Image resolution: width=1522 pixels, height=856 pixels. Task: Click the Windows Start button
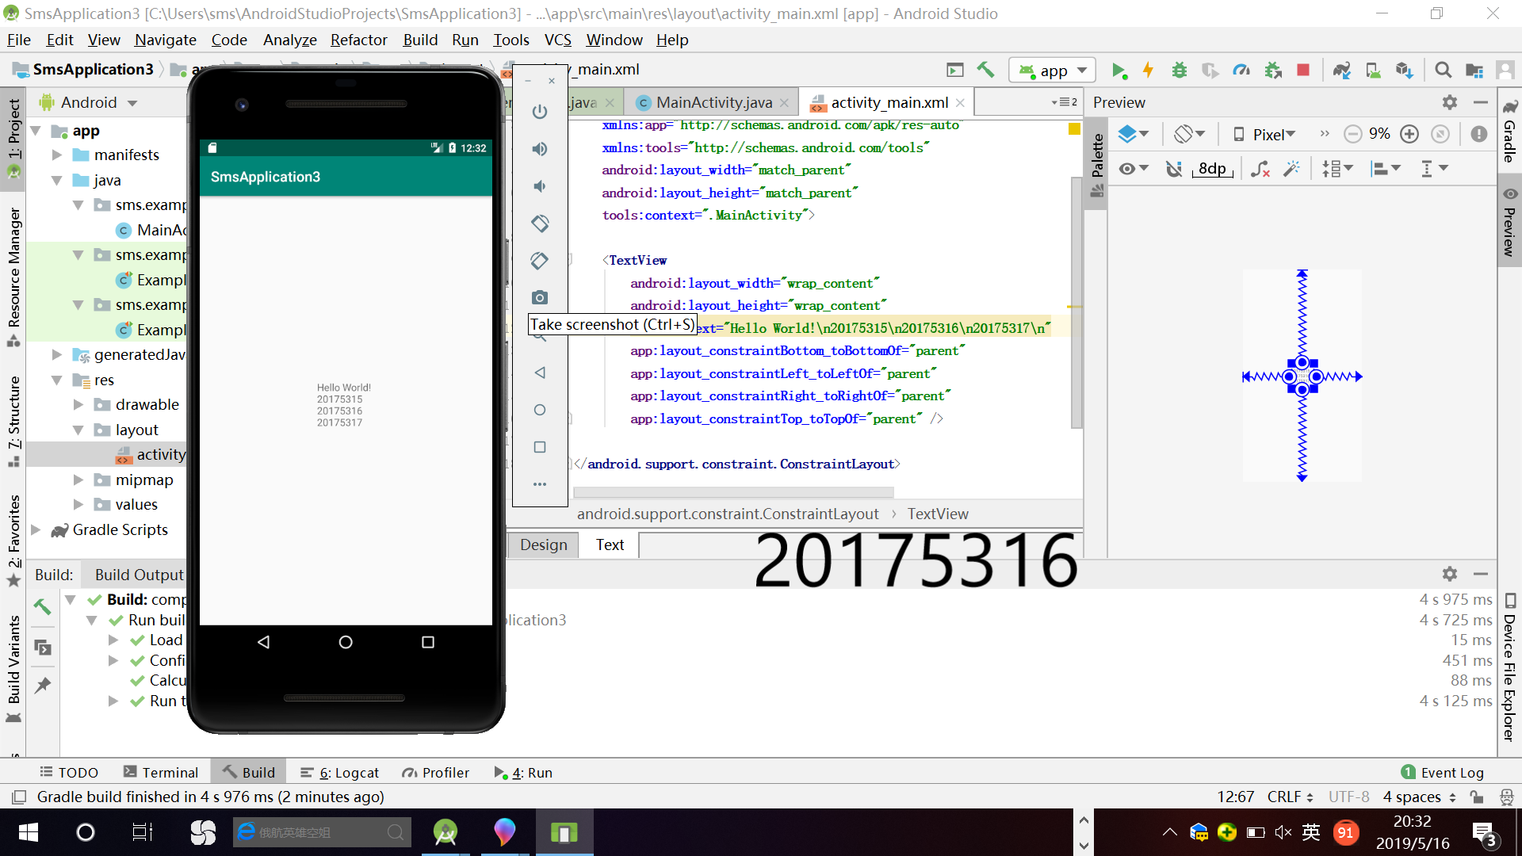(29, 832)
